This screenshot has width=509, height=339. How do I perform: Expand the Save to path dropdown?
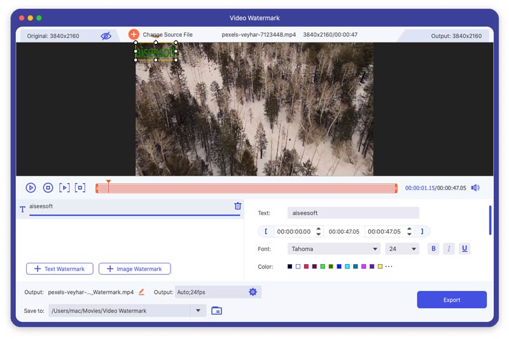pyautogui.click(x=198, y=310)
